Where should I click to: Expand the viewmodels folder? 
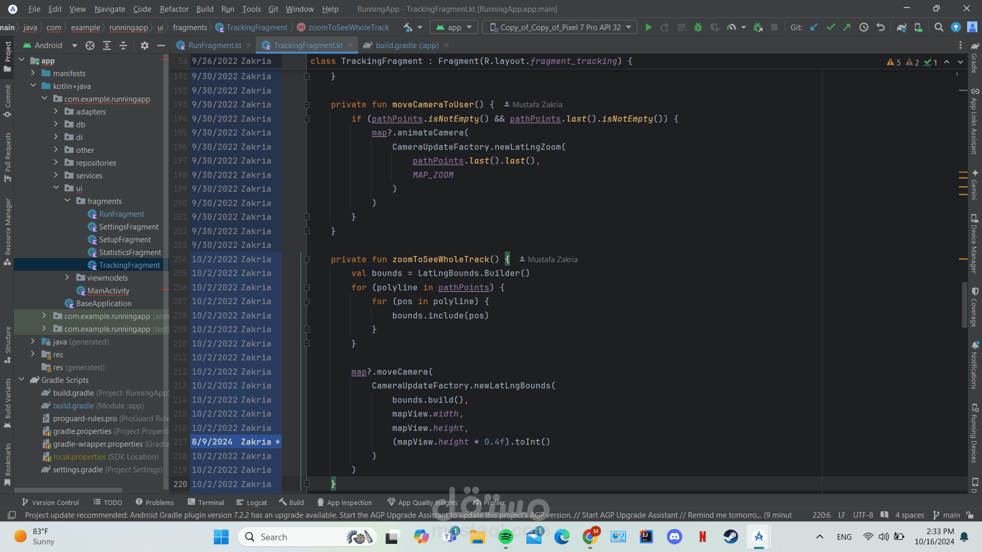point(67,278)
